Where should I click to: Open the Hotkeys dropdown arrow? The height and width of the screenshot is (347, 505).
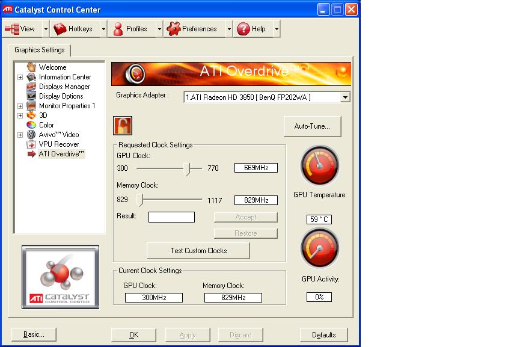(103, 29)
